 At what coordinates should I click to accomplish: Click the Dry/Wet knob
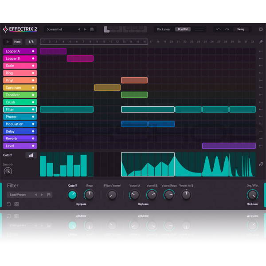252,195
